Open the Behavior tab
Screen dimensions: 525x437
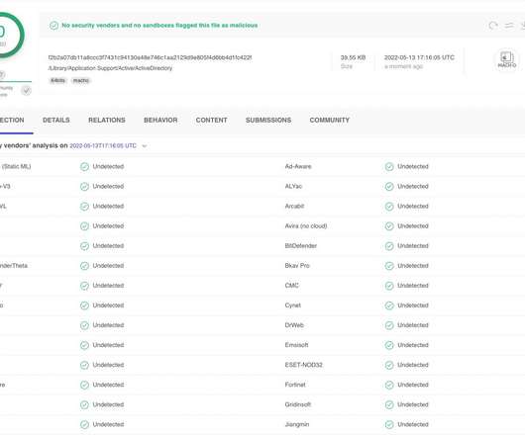[x=160, y=120]
